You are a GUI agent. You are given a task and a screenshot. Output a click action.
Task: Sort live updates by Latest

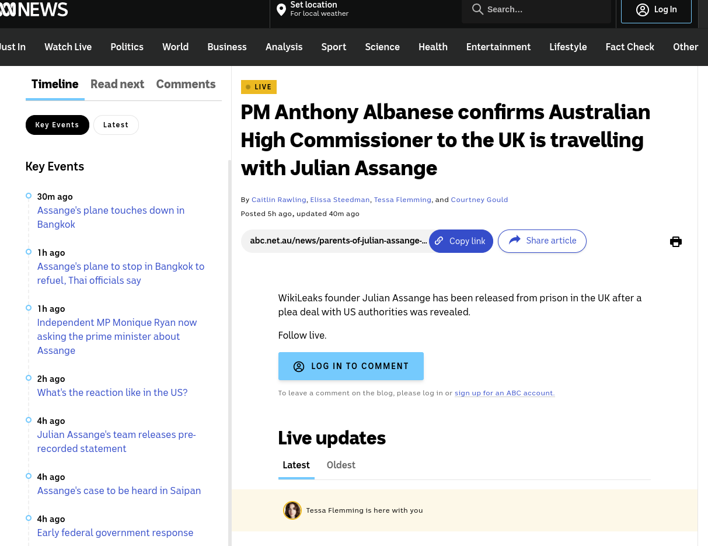pos(296,465)
